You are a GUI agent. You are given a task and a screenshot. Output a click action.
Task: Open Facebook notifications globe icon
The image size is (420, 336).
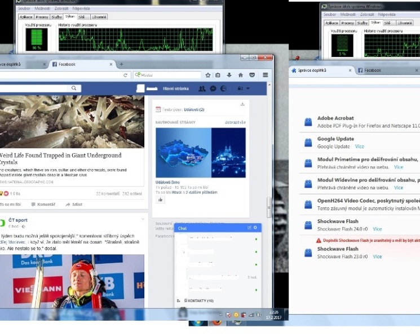pyautogui.click(x=223, y=89)
